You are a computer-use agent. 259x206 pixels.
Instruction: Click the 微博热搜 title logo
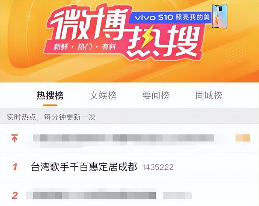[123, 32]
